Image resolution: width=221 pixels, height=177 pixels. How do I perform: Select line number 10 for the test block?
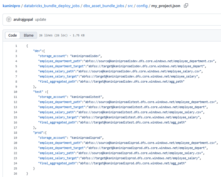16,92
